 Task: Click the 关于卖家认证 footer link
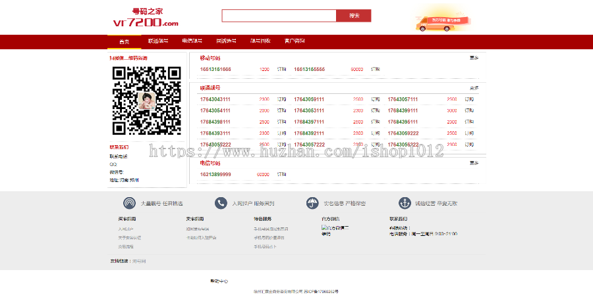pyautogui.click(x=129, y=238)
